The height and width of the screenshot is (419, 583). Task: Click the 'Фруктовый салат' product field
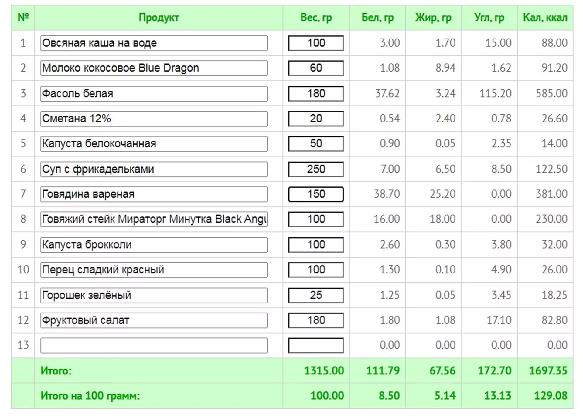[x=154, y=320]
